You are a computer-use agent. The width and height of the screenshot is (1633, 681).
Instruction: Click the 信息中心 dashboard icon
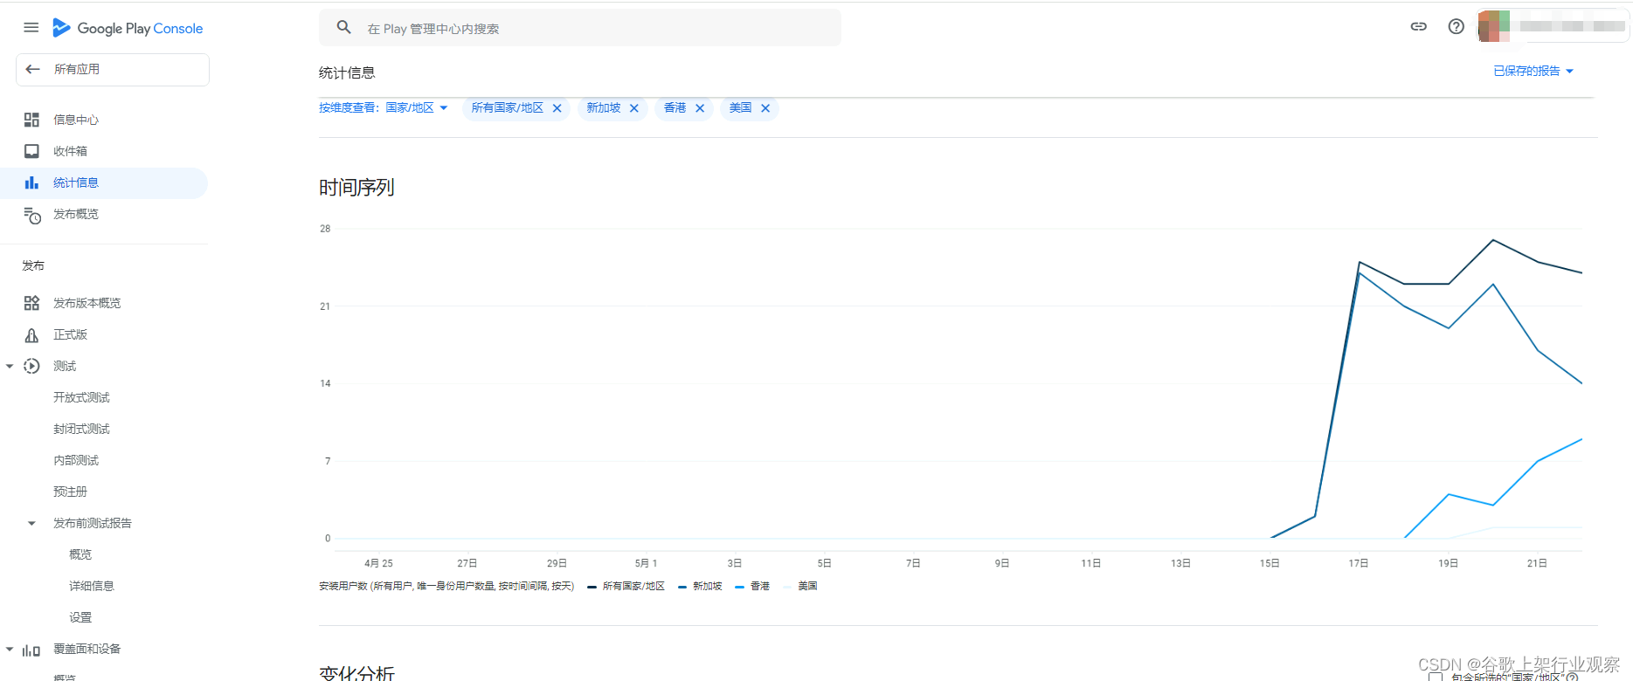click(31, 120)
